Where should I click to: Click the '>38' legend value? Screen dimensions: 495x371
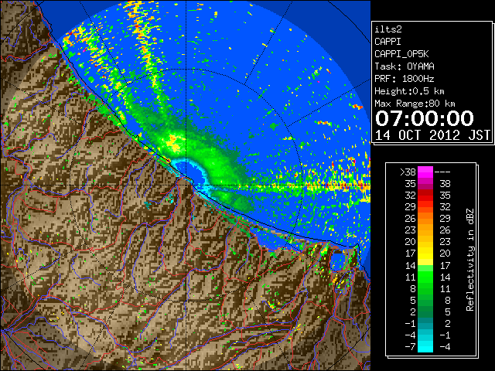point(408,172)
